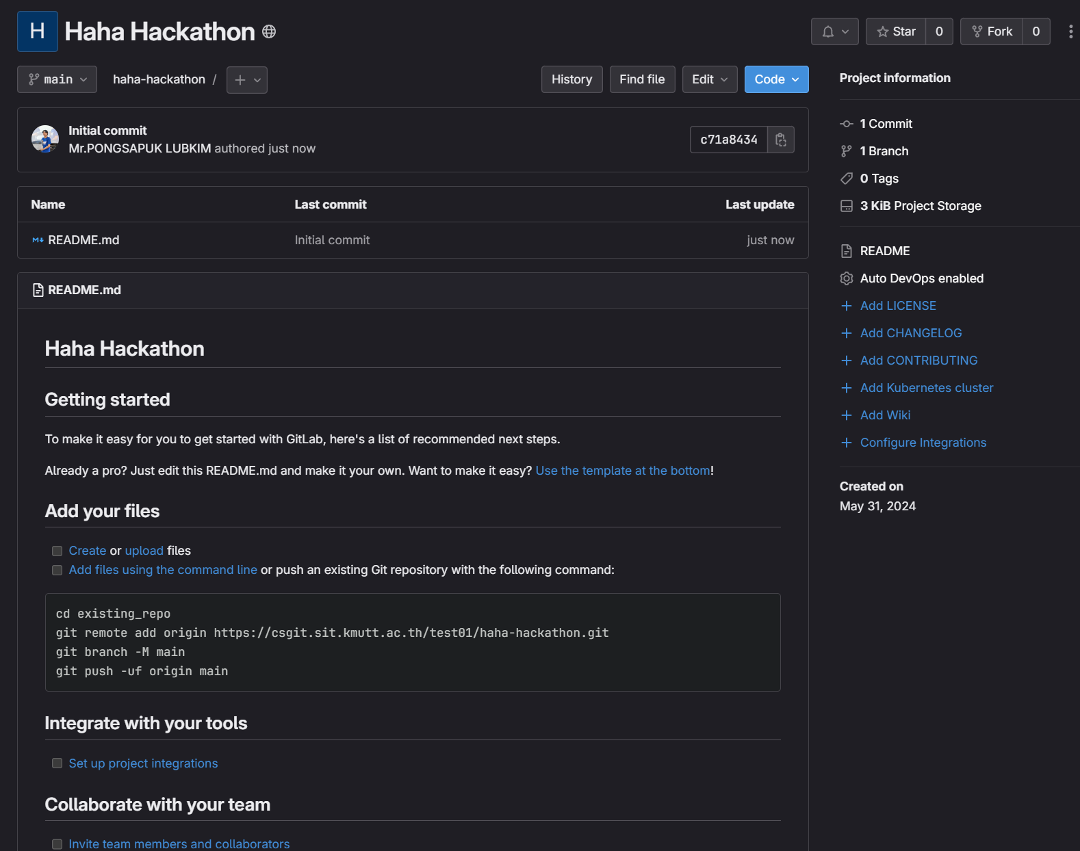Click the commit author avatar
The image size is (1080, 851).
[45, 139]
